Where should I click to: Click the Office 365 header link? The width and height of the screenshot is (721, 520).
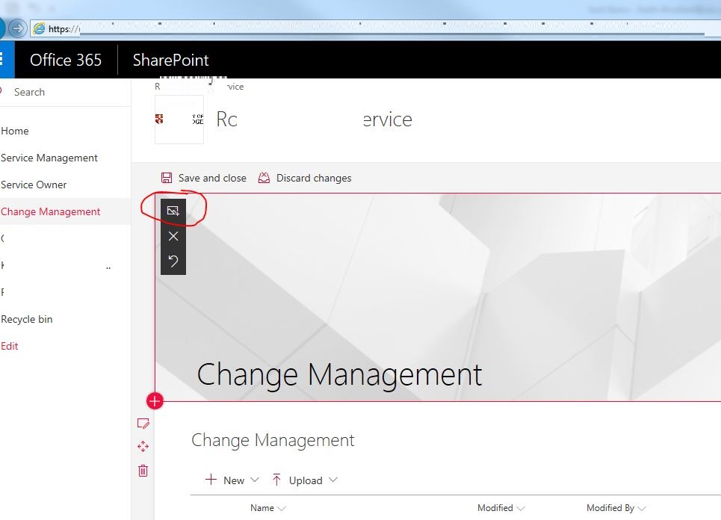66,61
